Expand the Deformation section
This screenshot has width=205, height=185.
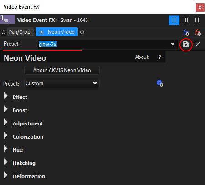click(5, 175)
